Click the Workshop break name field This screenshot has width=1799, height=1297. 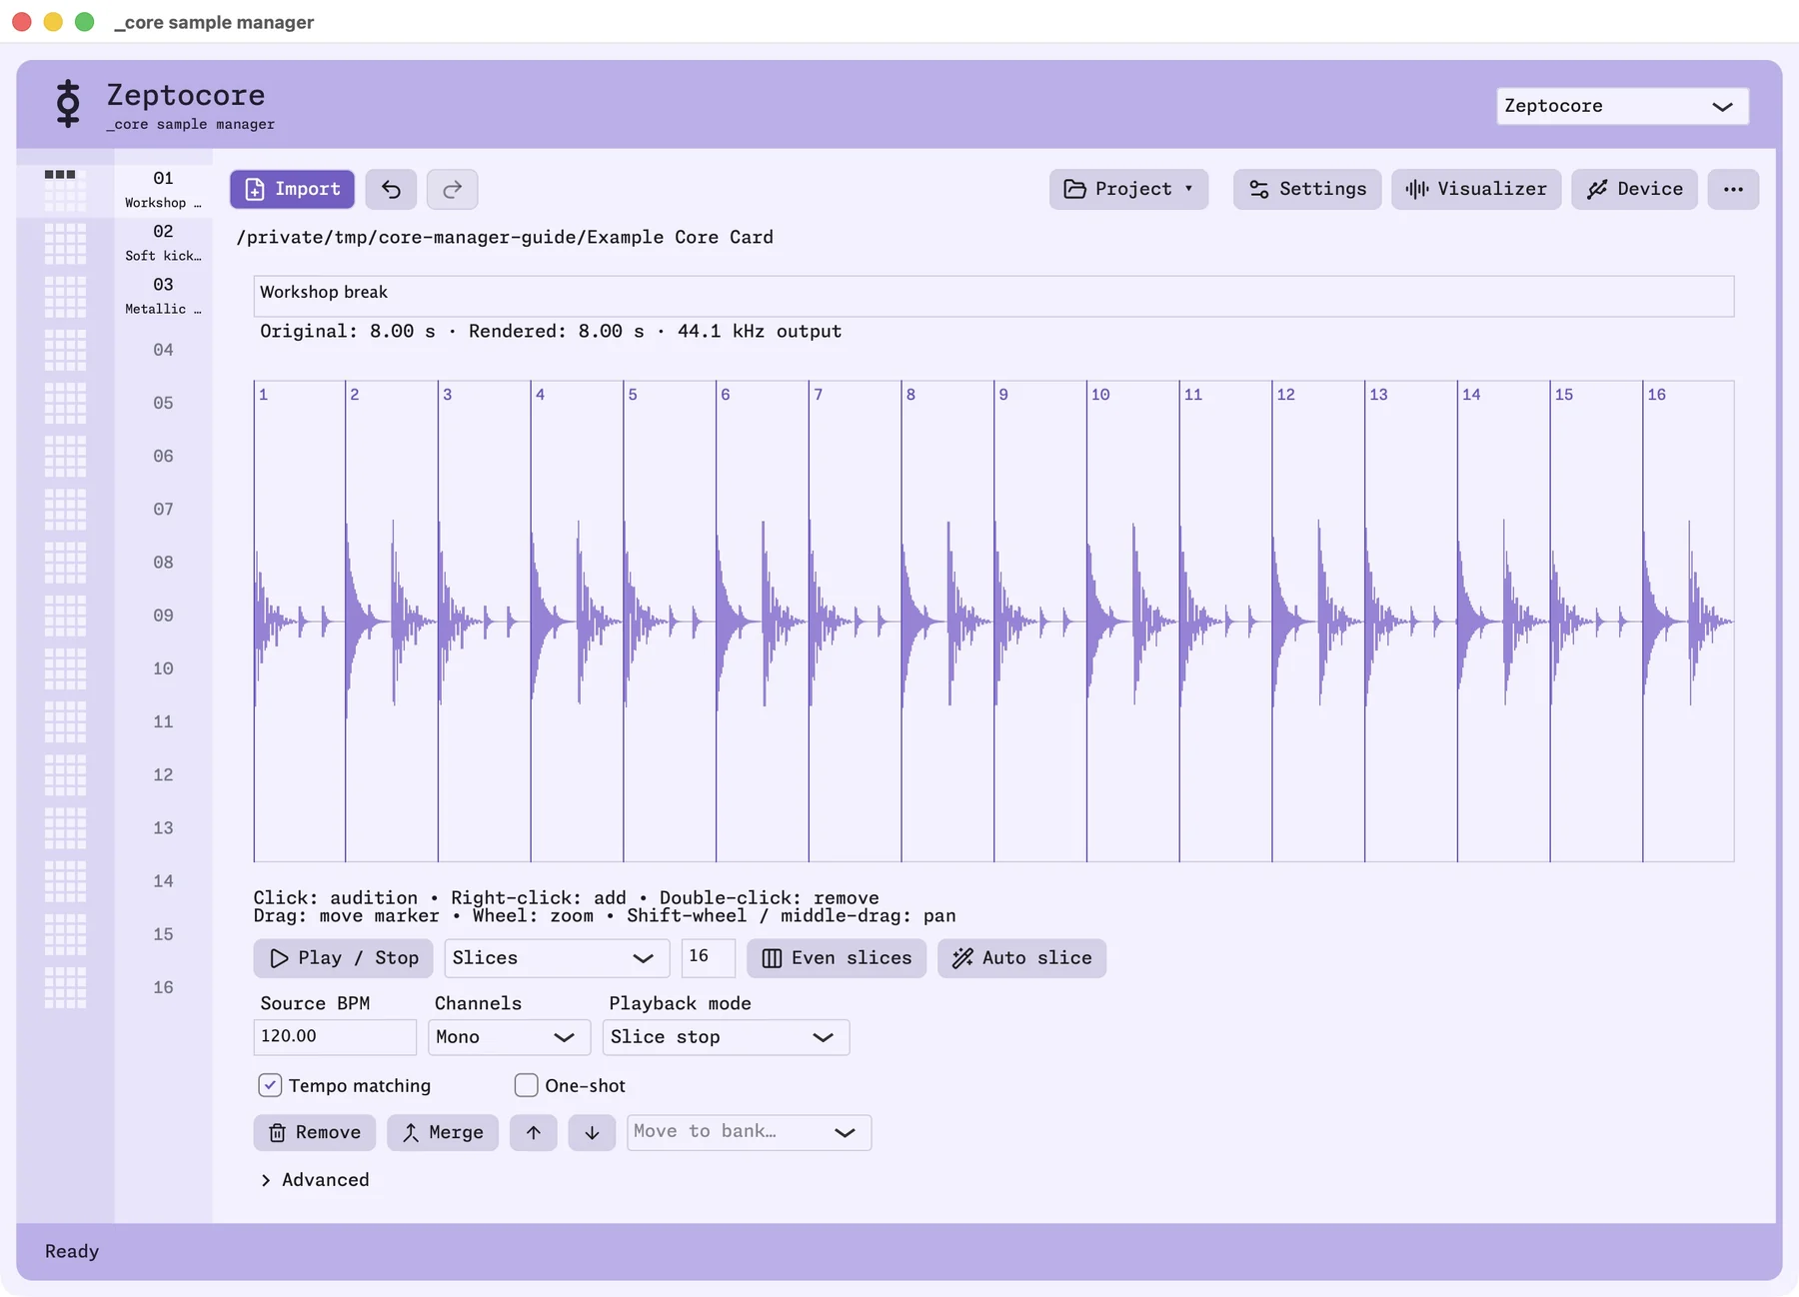click(x=993, y=296)
